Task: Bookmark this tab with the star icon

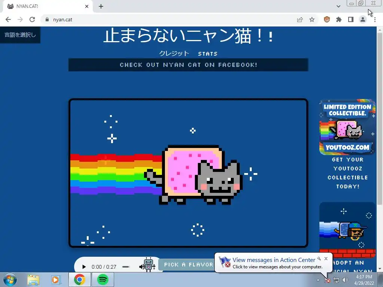Action: tap(312, 19)
